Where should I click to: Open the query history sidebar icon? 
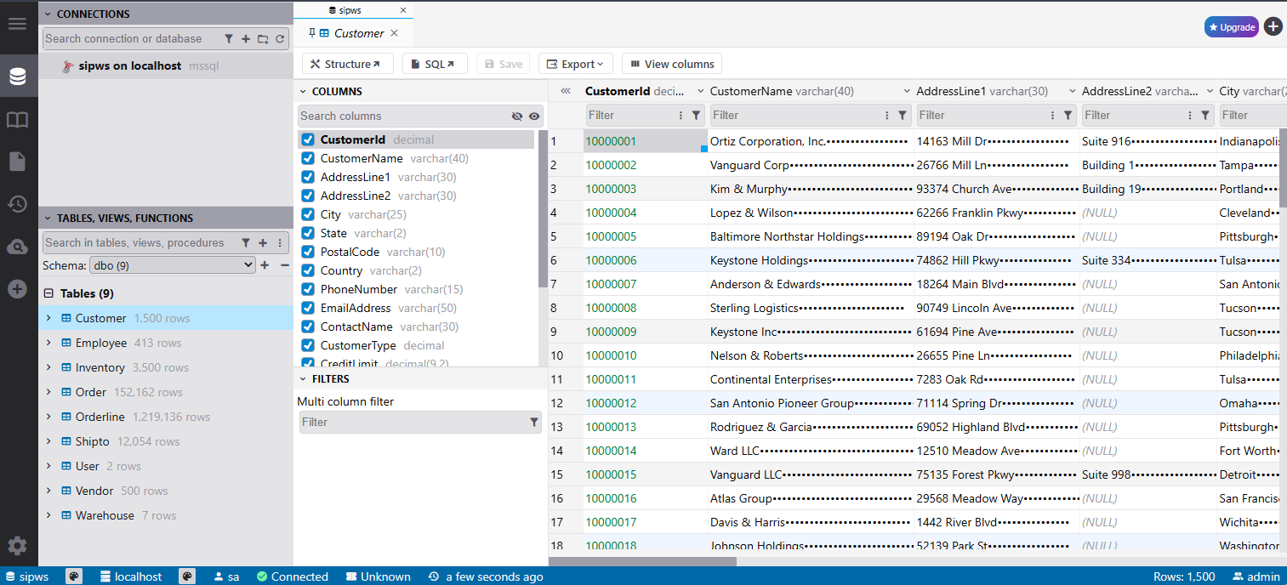click(17, 204)
